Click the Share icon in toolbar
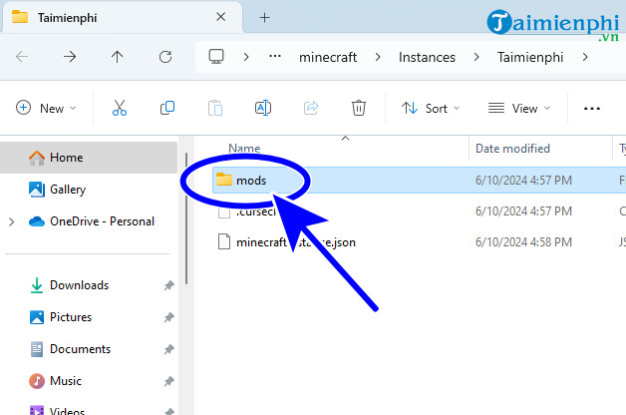626x415 pixels. 311,108
